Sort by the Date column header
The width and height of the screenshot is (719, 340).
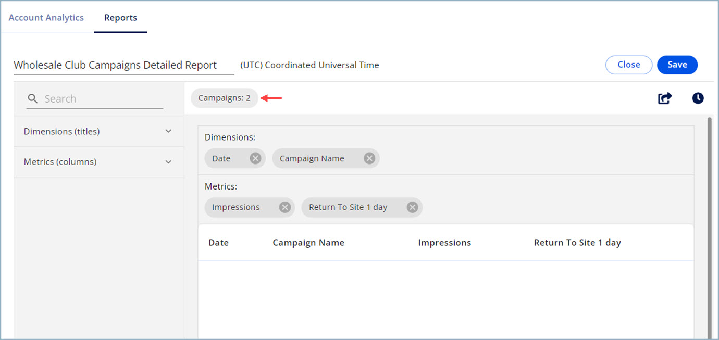218,243
